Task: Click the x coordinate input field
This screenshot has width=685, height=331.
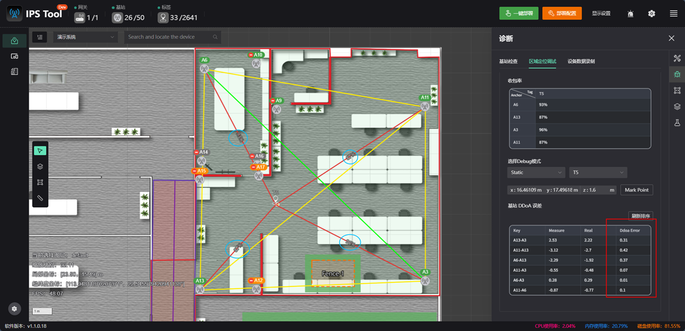Action: pyautogui.click(x=525, y=190)
